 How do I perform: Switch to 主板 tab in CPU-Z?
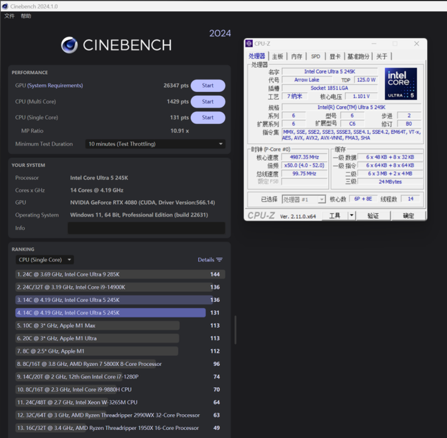pyautogui.click(x=278, y=57)
